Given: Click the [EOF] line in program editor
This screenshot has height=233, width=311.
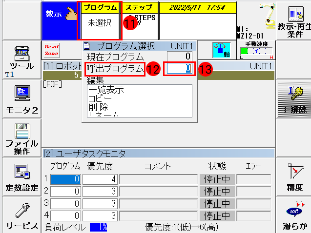Looking at the screenshot, I should (x=52, y=84).
